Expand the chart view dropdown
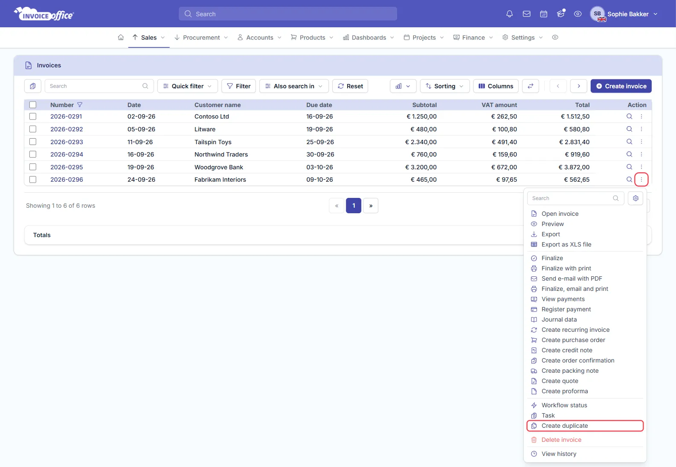The height and width of the screenshot is (467, 676). pyautogui.click(x=403, y=86)
